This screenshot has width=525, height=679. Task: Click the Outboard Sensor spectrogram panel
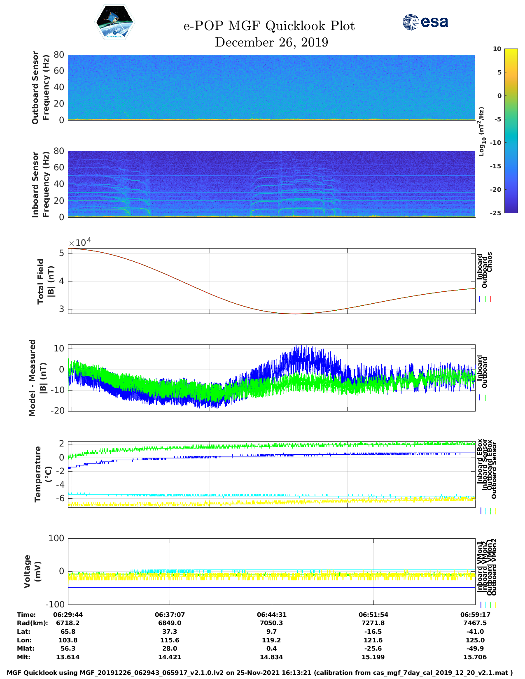(271, 87)
